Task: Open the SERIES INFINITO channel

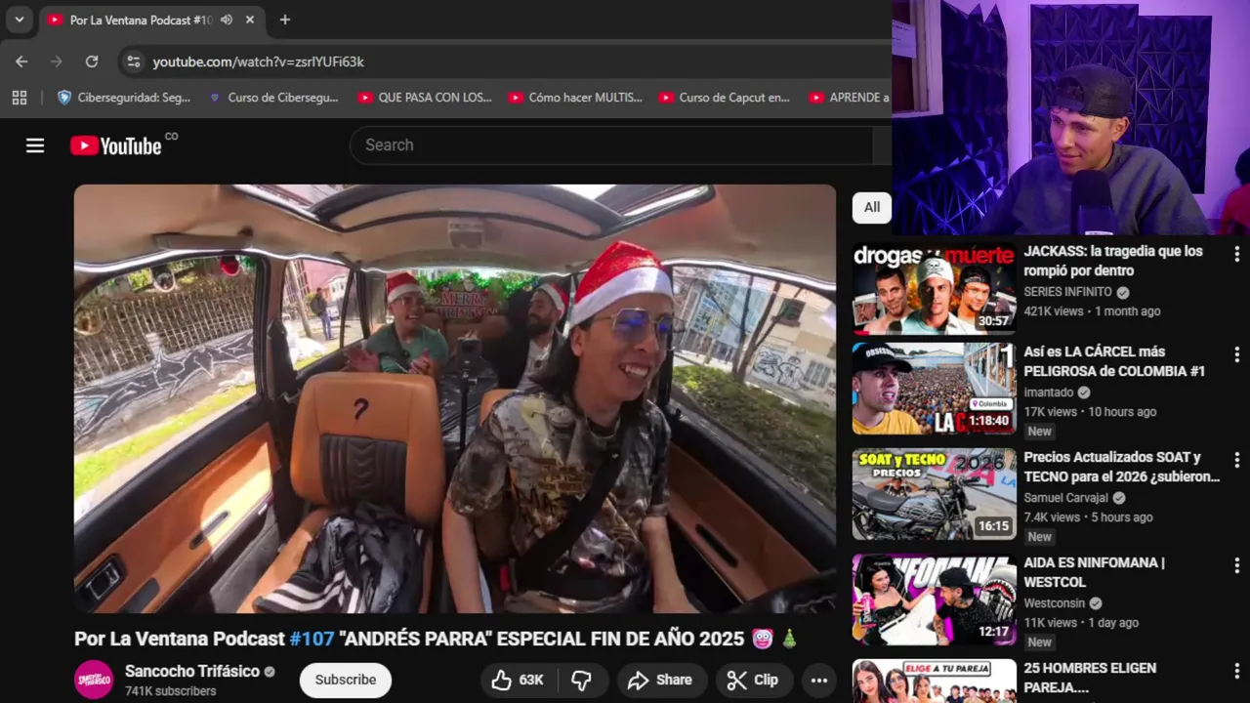Action: pos(1067,292)
